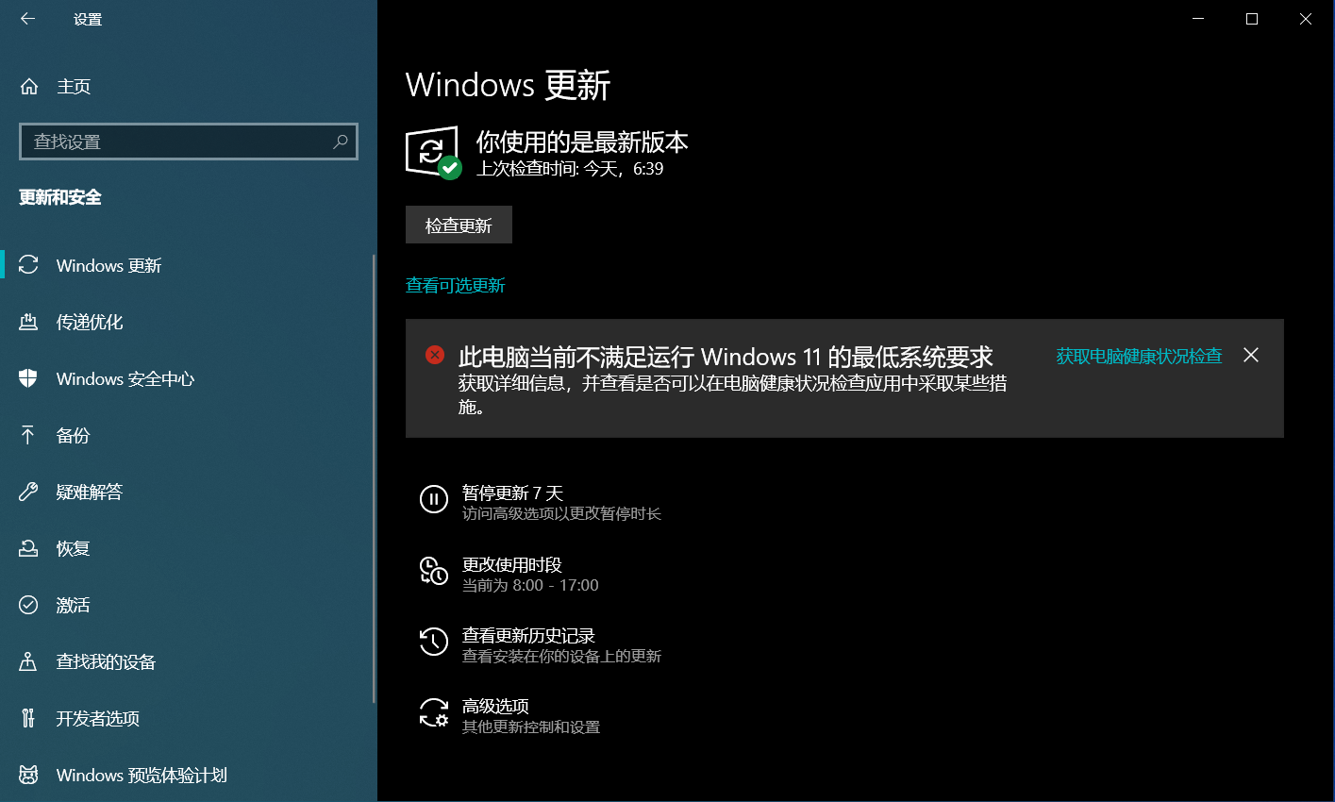The width and height of the screenshot is (1335, 802).
Task: Click the gear-sync icon for 高级选项
Action: [434, 712]
